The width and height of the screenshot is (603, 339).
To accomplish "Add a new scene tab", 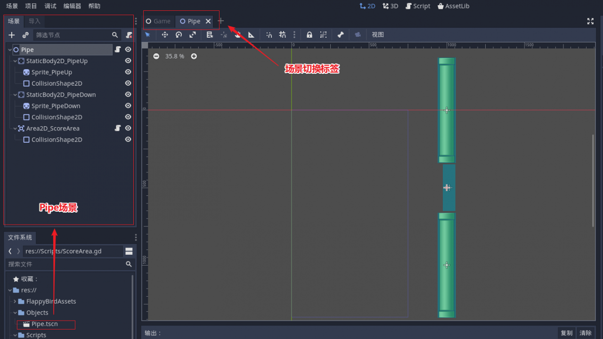I will 220,21.
